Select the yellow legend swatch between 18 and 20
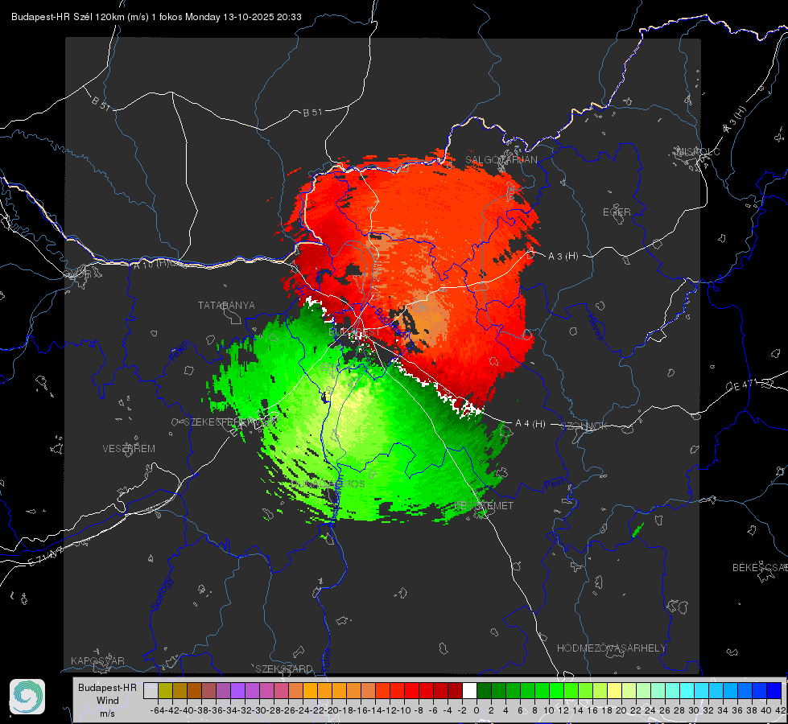The height and width of the screenshot is (724, 788). pyautogui.click(x=615, y=690)
